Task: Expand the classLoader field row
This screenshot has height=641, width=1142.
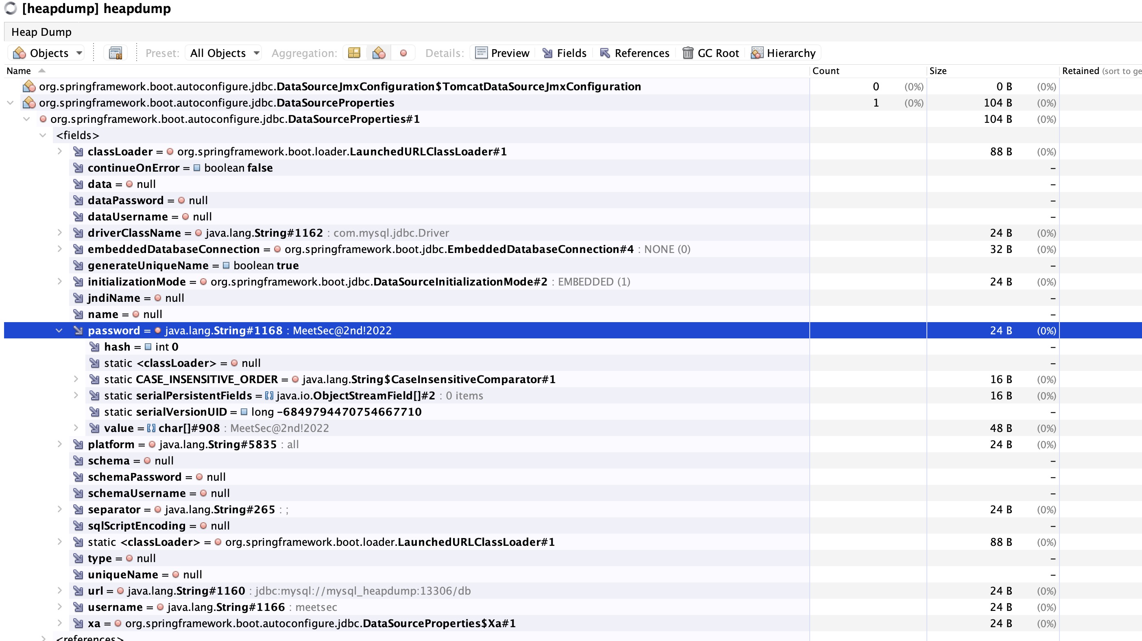Action: click(59, 152)
